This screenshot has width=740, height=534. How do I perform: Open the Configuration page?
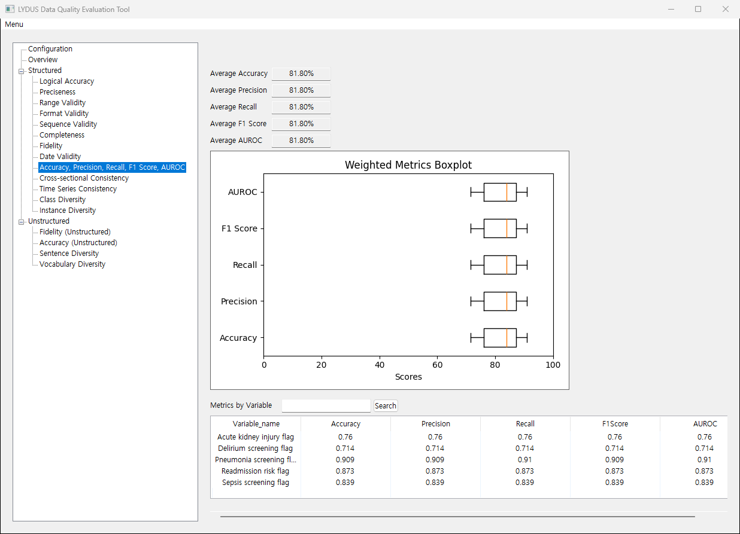coord(50,49)
